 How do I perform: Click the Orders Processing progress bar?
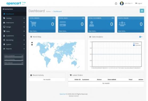point(14,61)
